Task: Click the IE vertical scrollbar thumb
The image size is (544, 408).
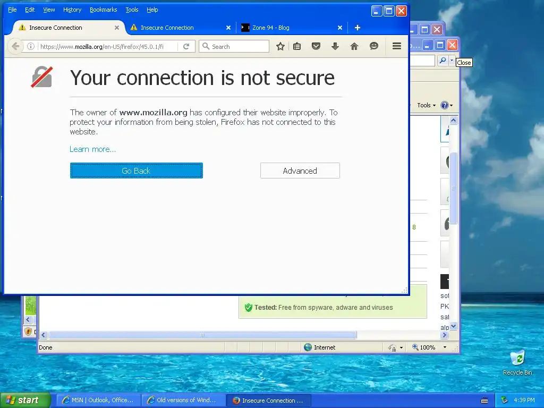Action: point(453,189)
